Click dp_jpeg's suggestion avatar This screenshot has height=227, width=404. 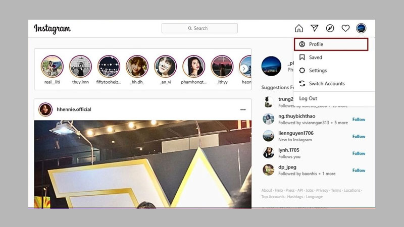[268, 170]
